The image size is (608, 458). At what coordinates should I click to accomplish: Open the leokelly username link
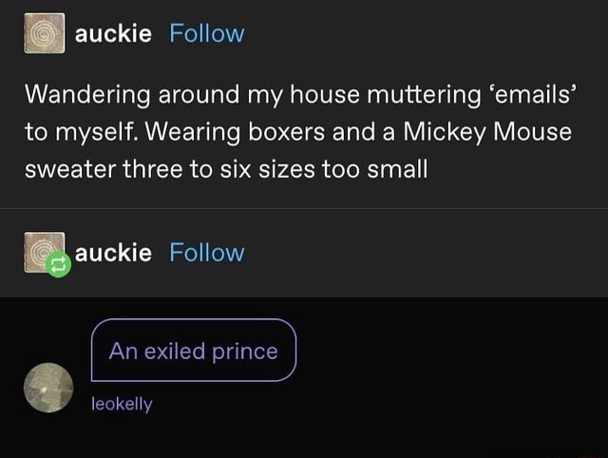pyautogui.click(x=122, y=404)
